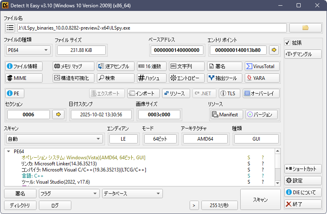This screenshot has width=327, height=214.
Task: Open Manifest resource
Action: 227,115
